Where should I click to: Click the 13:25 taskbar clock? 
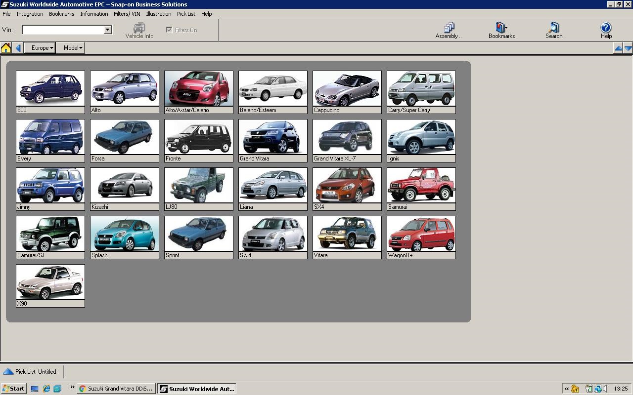click(x=621, y=389)
